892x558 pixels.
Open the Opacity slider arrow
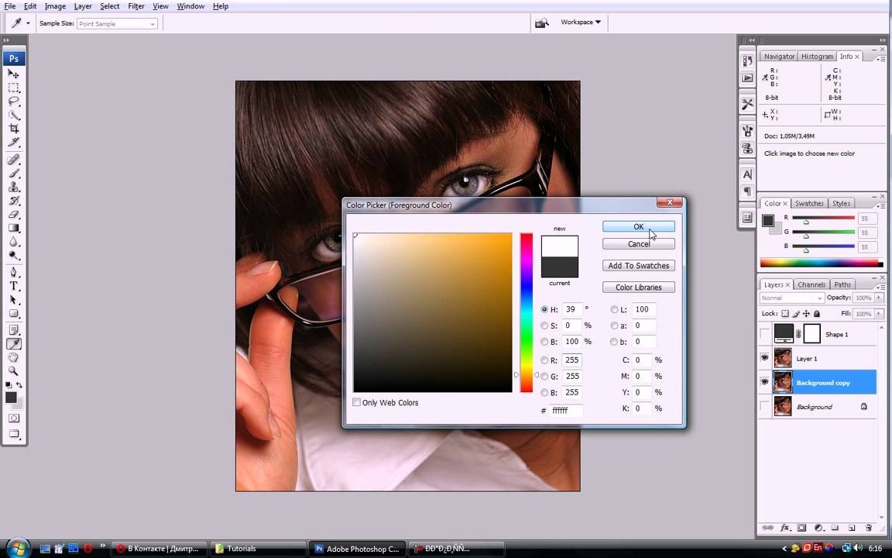tap(880, 298)
